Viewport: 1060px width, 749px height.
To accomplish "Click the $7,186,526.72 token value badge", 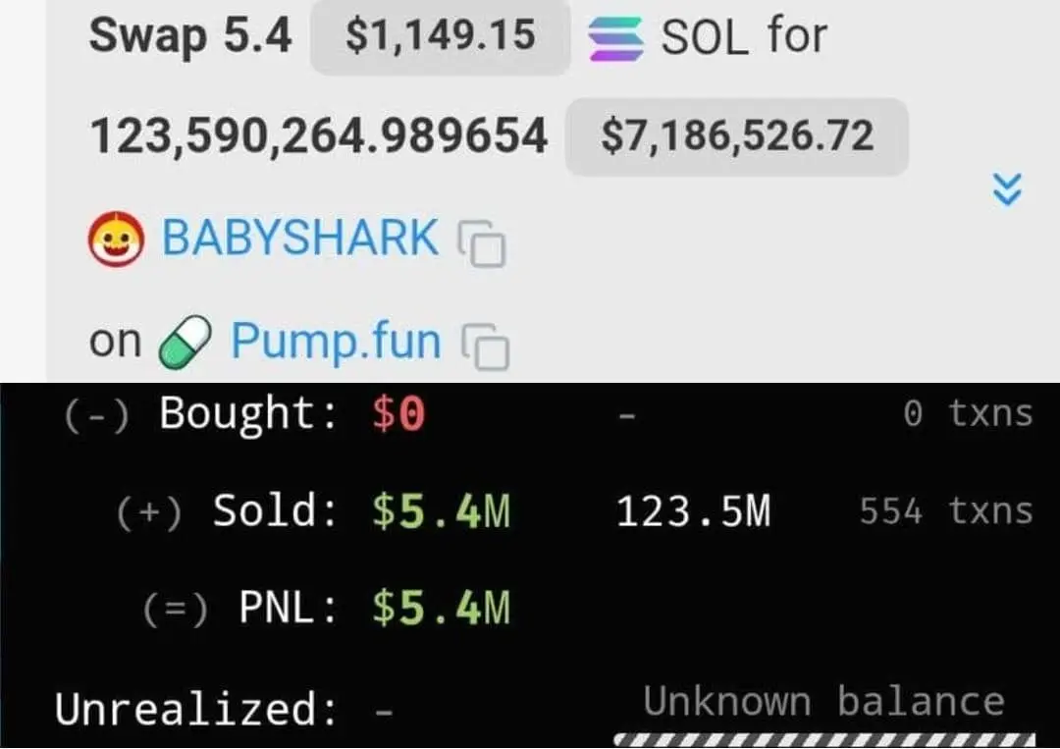I will coord(737,135).
